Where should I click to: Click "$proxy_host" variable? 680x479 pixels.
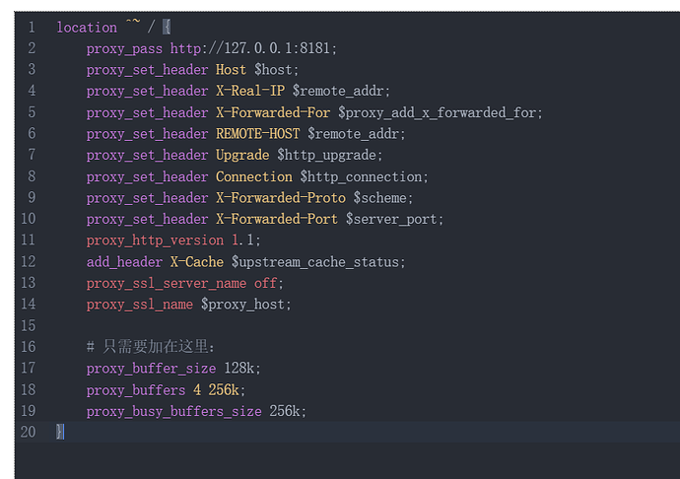click(x=244, y=305)
